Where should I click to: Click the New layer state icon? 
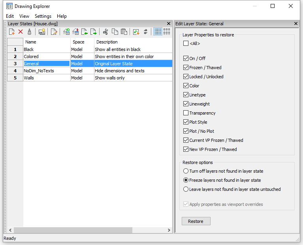[x=12, y=32]
